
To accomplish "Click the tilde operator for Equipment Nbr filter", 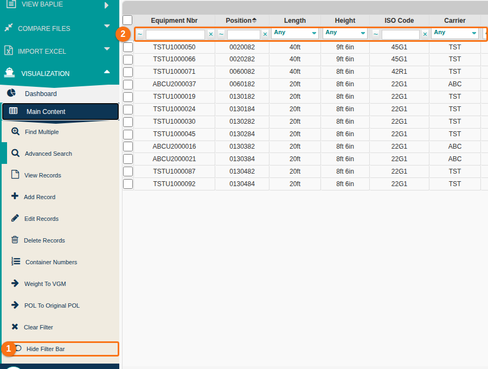I will pyautogui.click(x=140, y=34).
